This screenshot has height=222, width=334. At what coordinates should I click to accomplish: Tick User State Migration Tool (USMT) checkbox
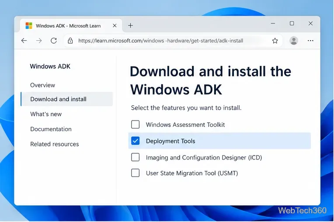[135, 173]
